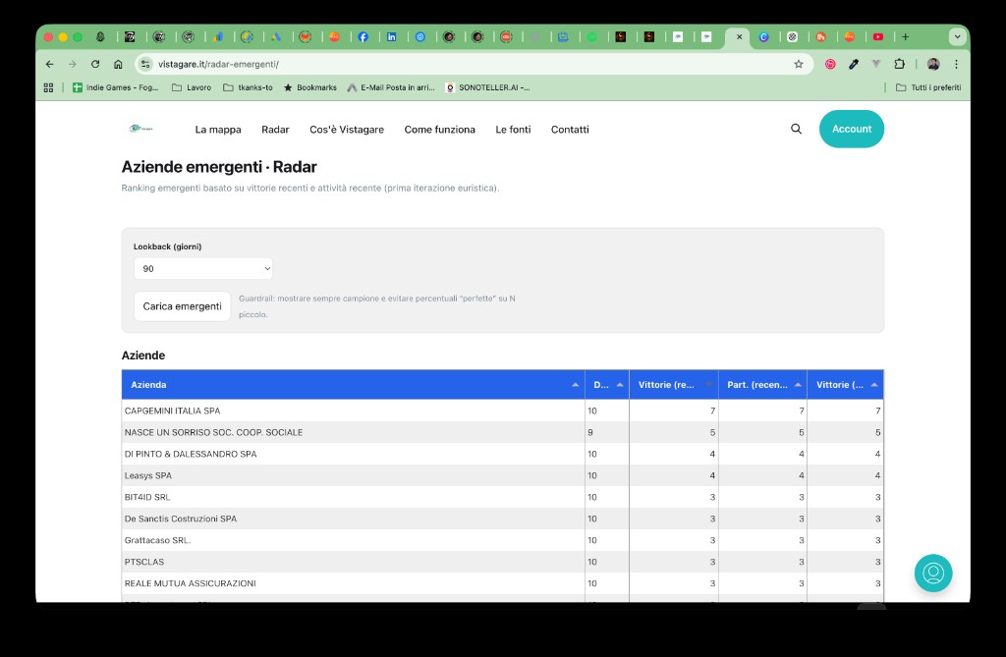Open the eyedropper color picker extension
Screen dimensions: 1006x657
click(x=854, y=64)
